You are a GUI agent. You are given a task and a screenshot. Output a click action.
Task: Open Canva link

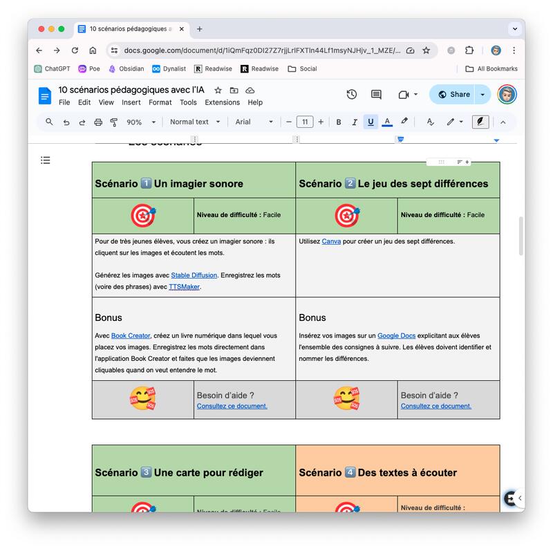[331, 241]
